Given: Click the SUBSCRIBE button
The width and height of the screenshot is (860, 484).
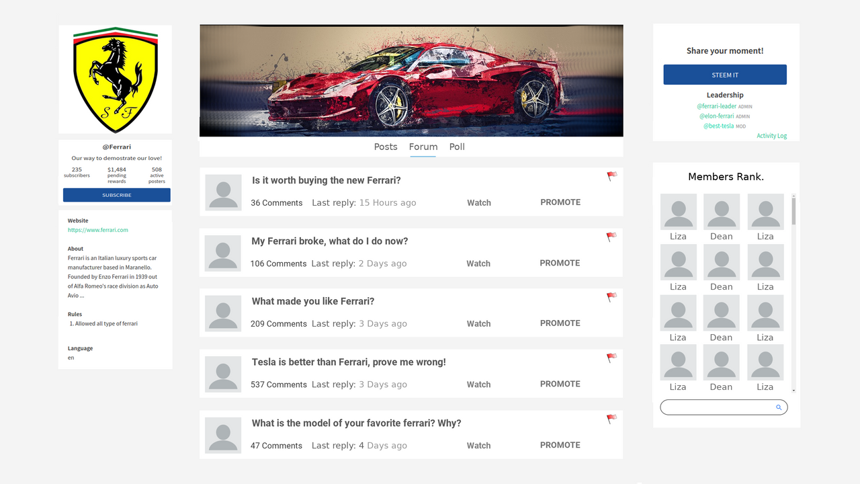Looking at the screenshot, I should click(x=117, y=195).
